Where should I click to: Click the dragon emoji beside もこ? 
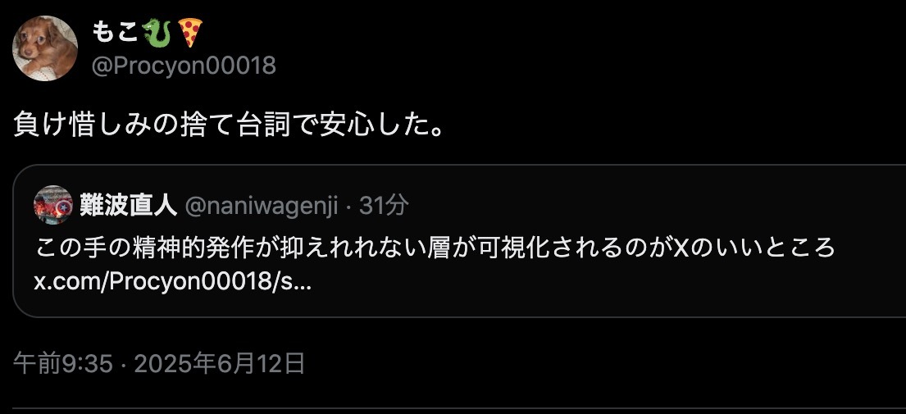click(x=157, y=34)
